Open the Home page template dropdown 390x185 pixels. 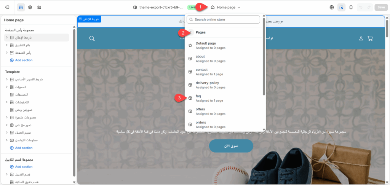(x=225, y=8)
